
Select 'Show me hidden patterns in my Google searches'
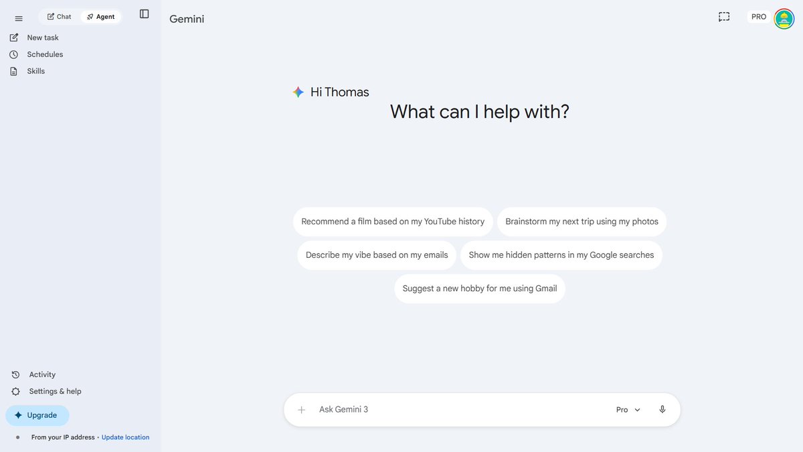(x=561, y=255)
